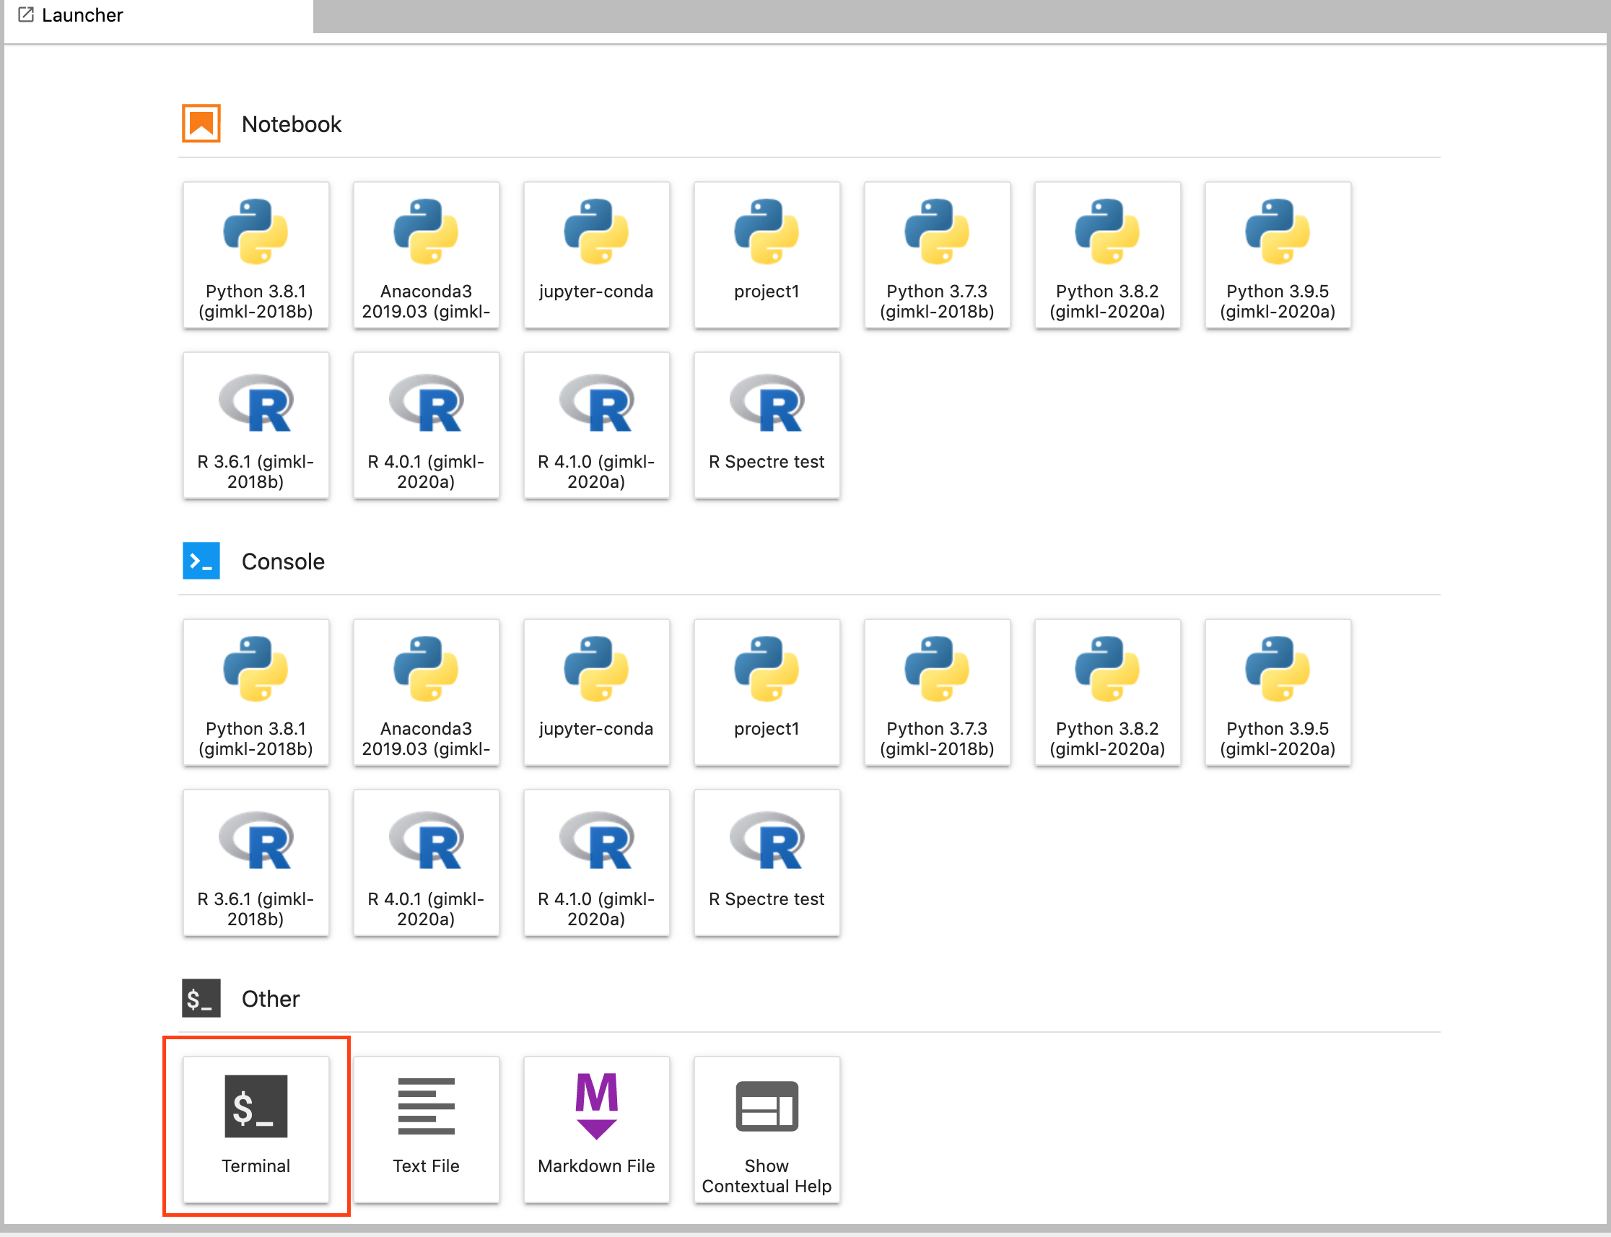Create a jupyter-conda notebook
Screen dimensions: 1611x1237
[595, 255]
